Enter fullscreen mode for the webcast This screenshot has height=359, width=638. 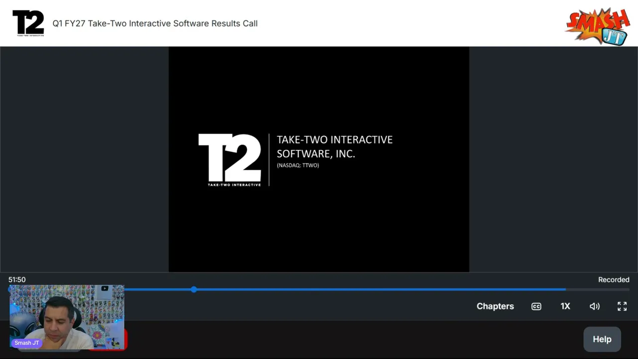pos(622,306)
